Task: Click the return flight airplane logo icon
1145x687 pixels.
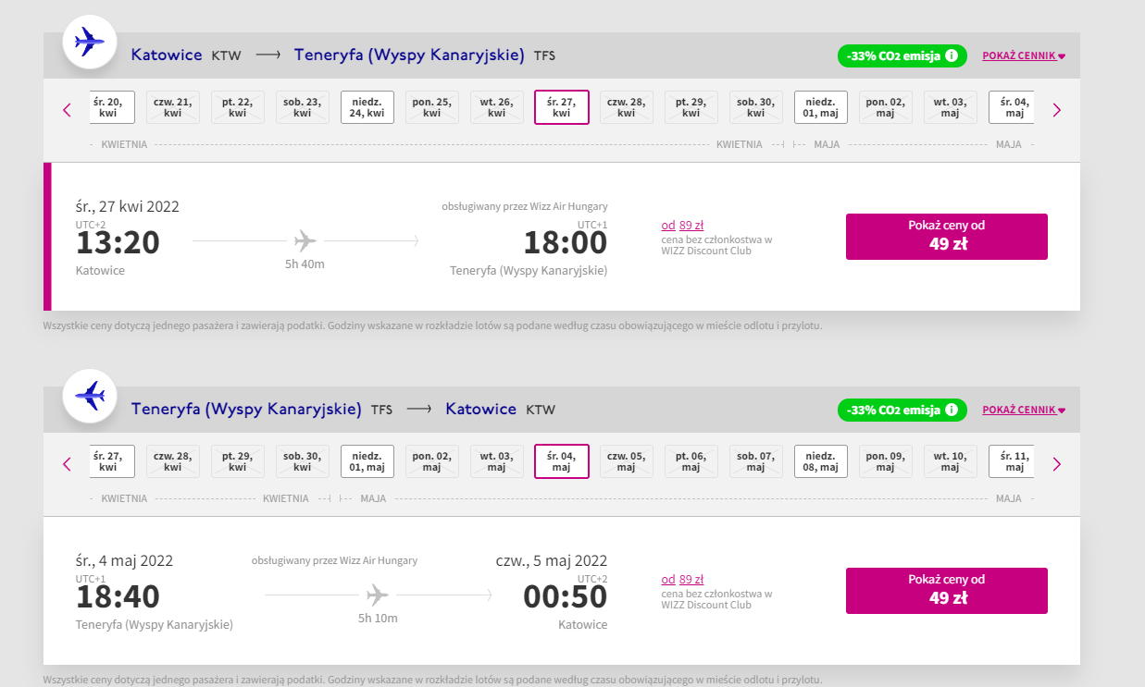Action: pyautogui.click(x=89, y=396)
